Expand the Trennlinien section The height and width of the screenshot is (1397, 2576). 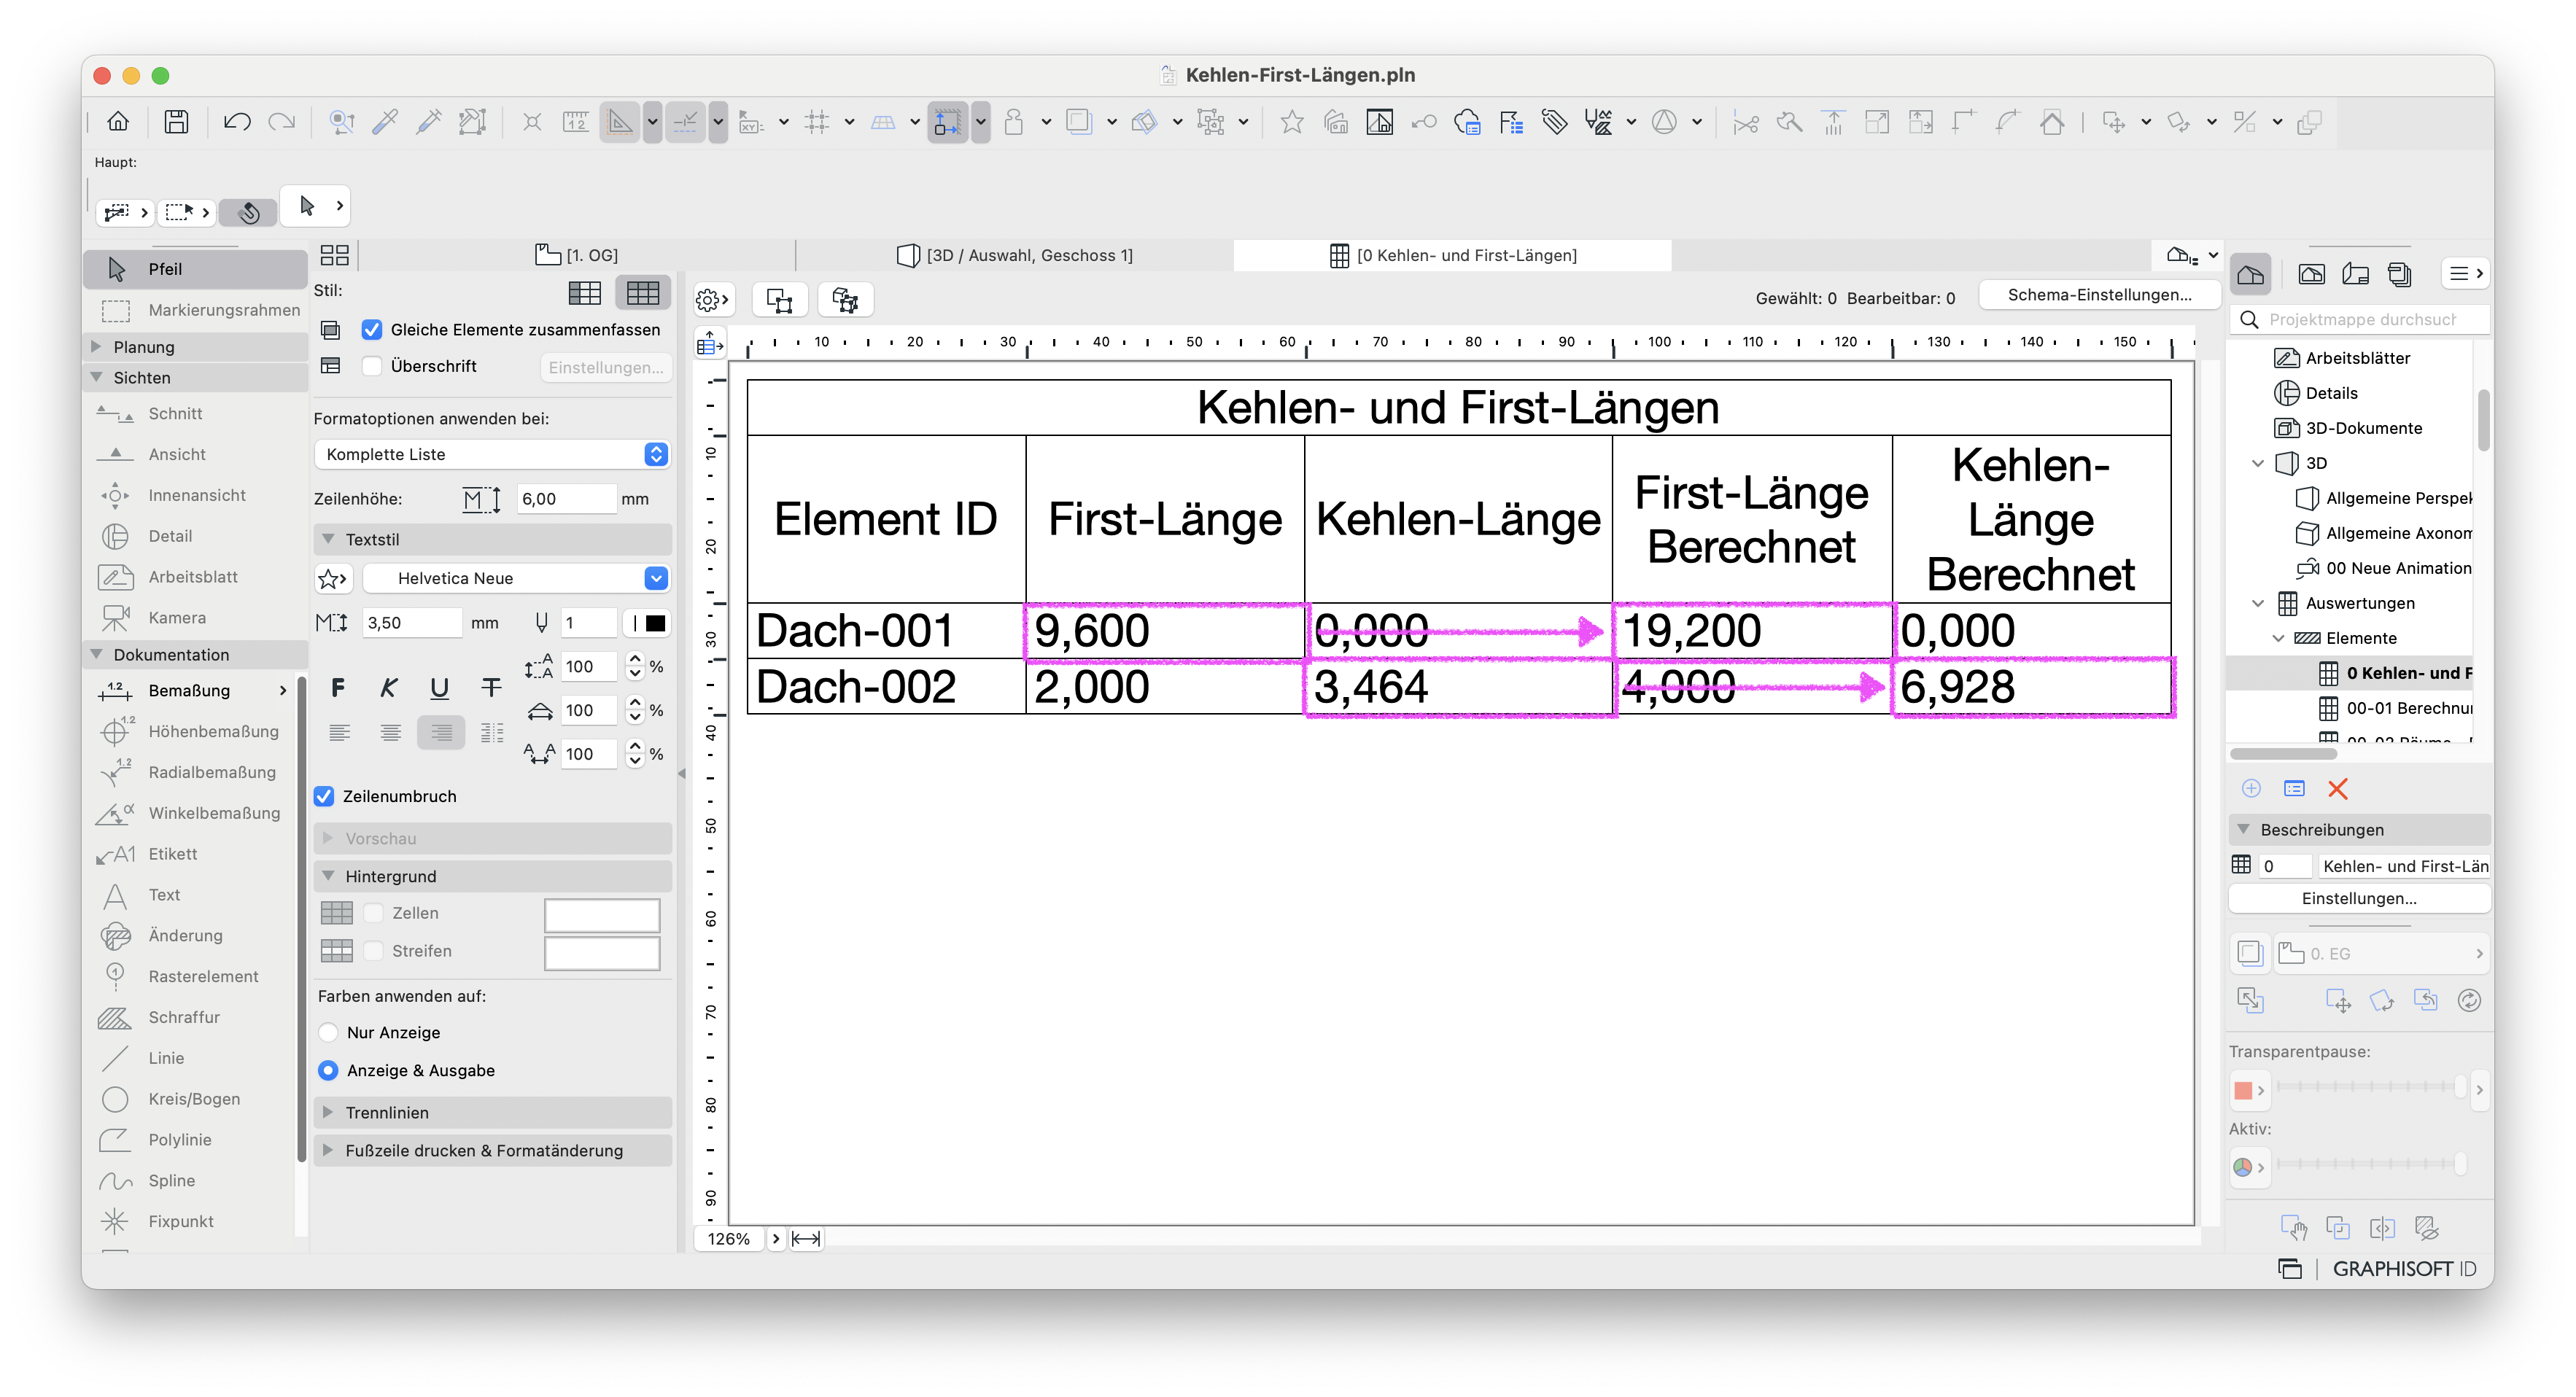point(328,1112)
